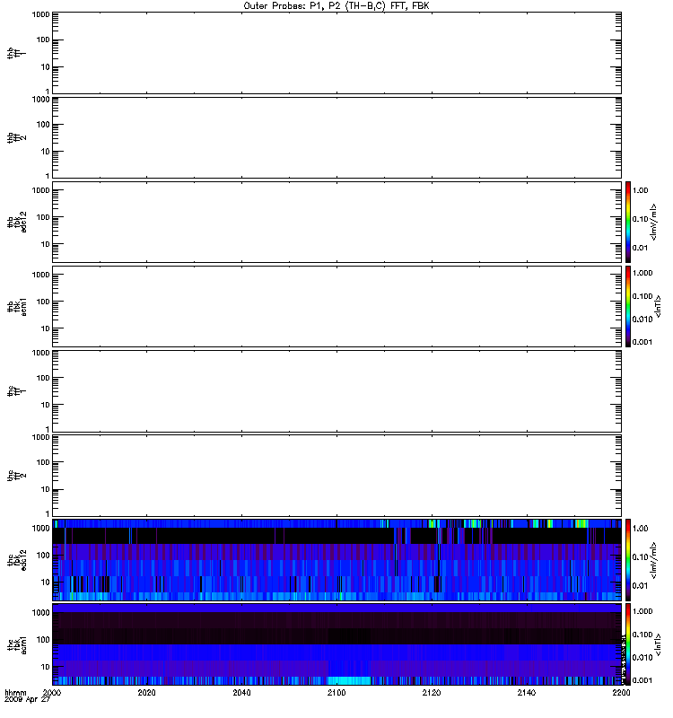
Task: Click the 'hhmm' time format label
Action: [x=15, y=692]
